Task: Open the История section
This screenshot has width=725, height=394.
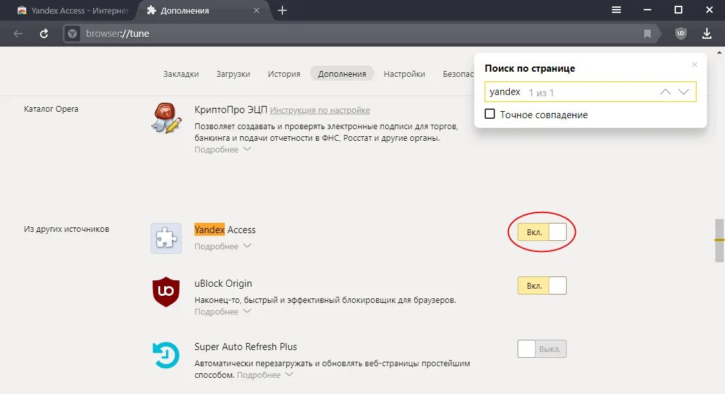Action: (284, 74)
